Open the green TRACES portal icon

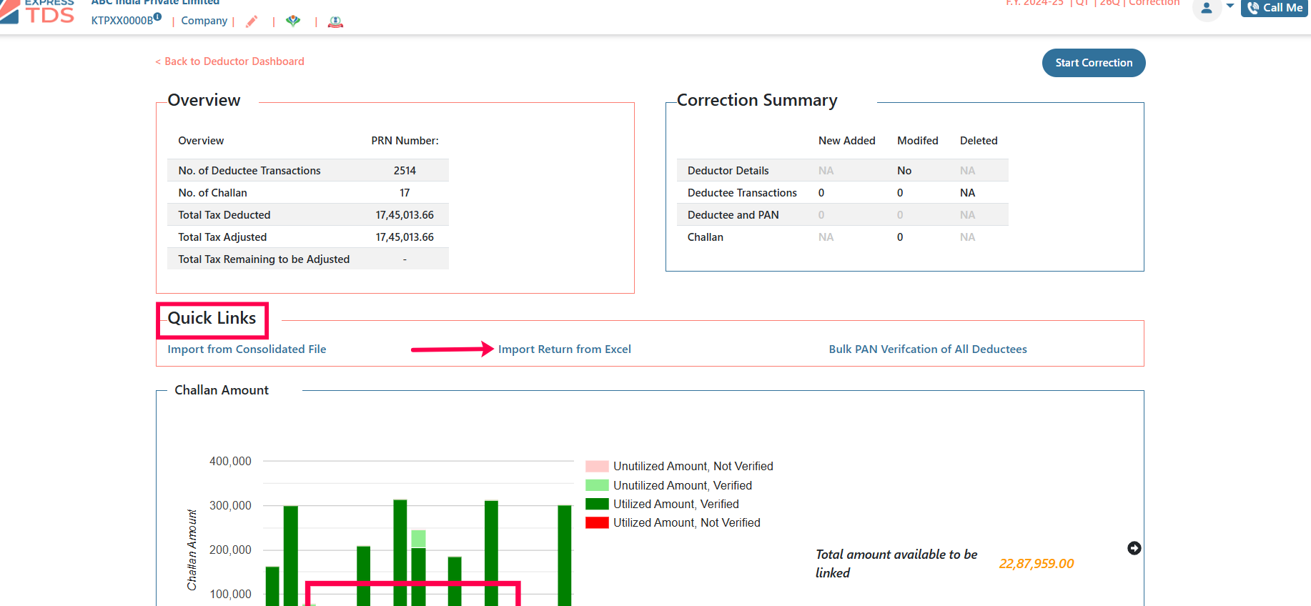click(x=293, y=21)
